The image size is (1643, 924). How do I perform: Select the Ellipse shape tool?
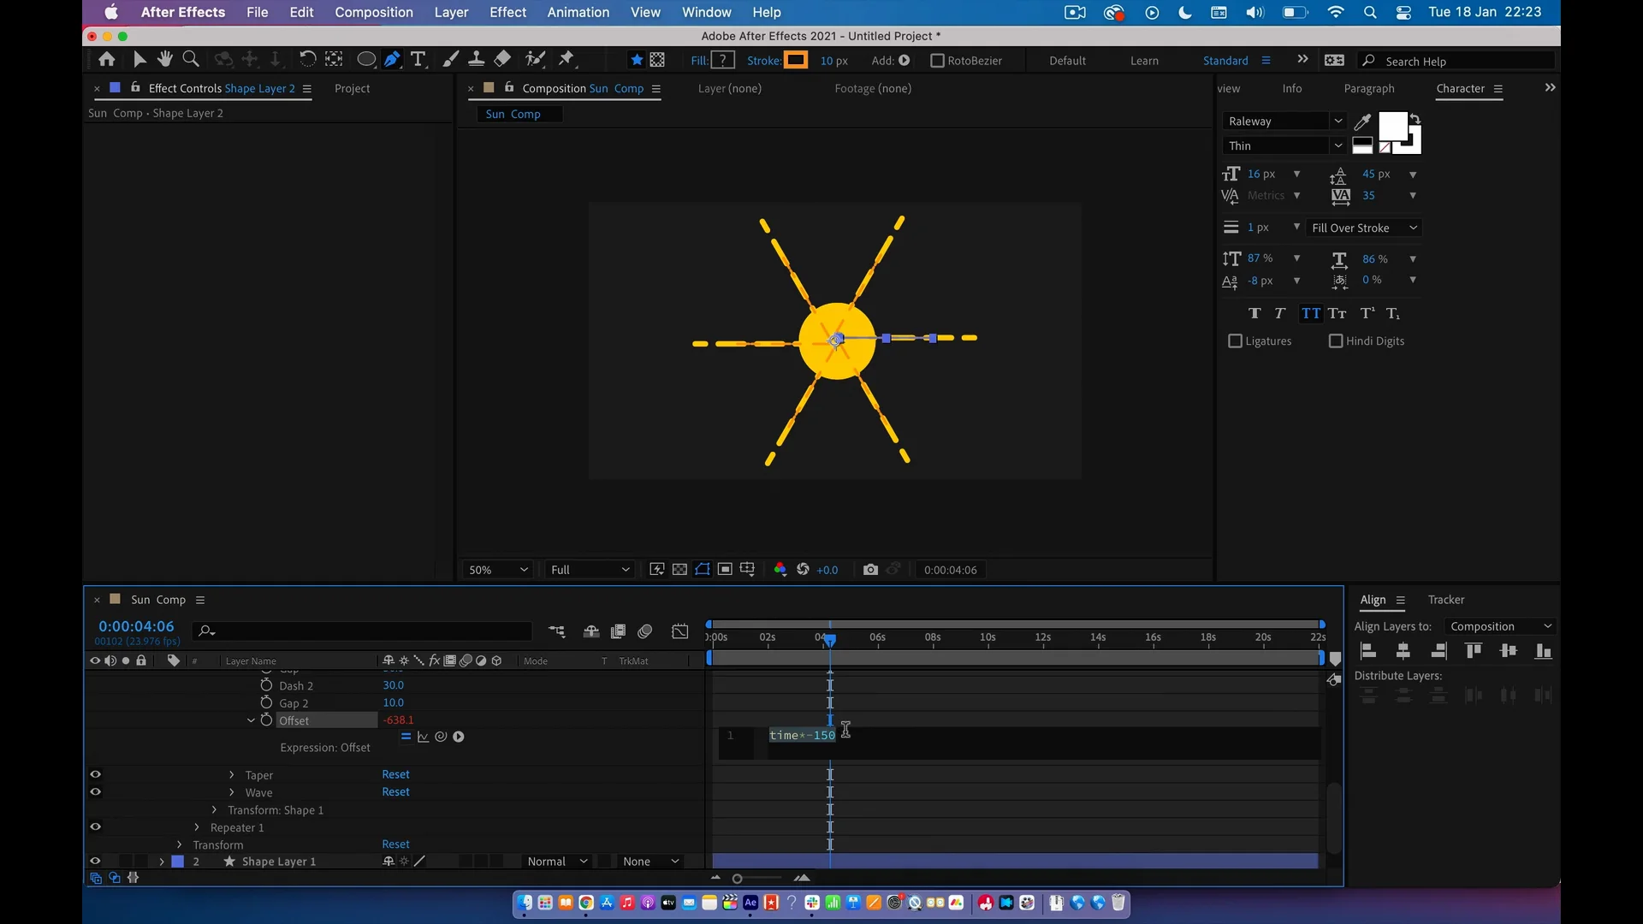365,59
